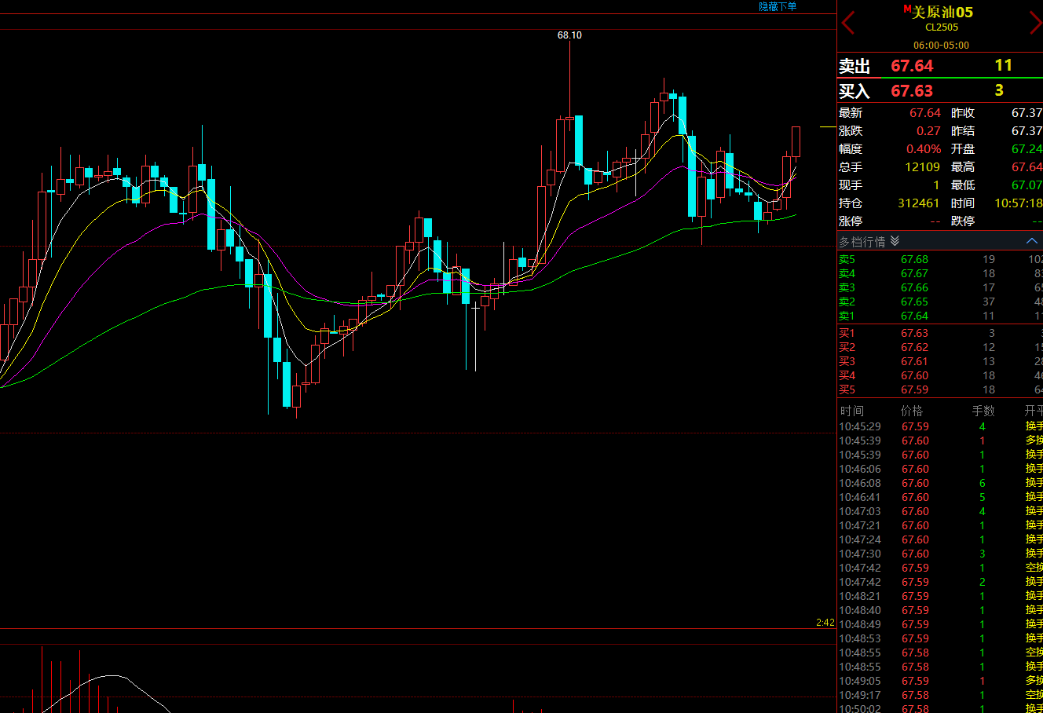This screenshot has width=1043, height=713.
Task: Select the 买1 row at 67.63
Action: tap(940, 333)
